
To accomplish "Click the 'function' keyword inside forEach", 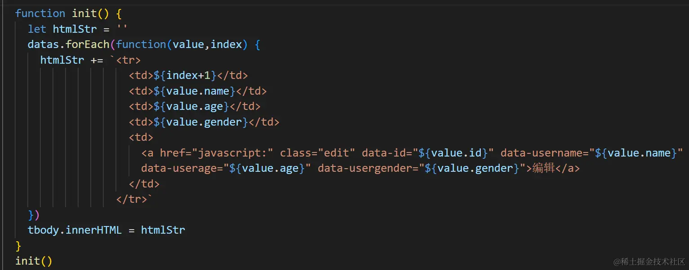I will tap(141, 44).
